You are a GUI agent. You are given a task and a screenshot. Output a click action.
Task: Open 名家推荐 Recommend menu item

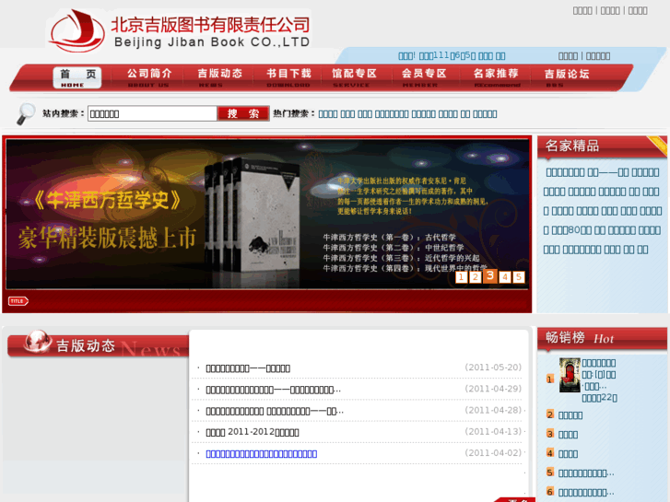(x=496, y=77)
